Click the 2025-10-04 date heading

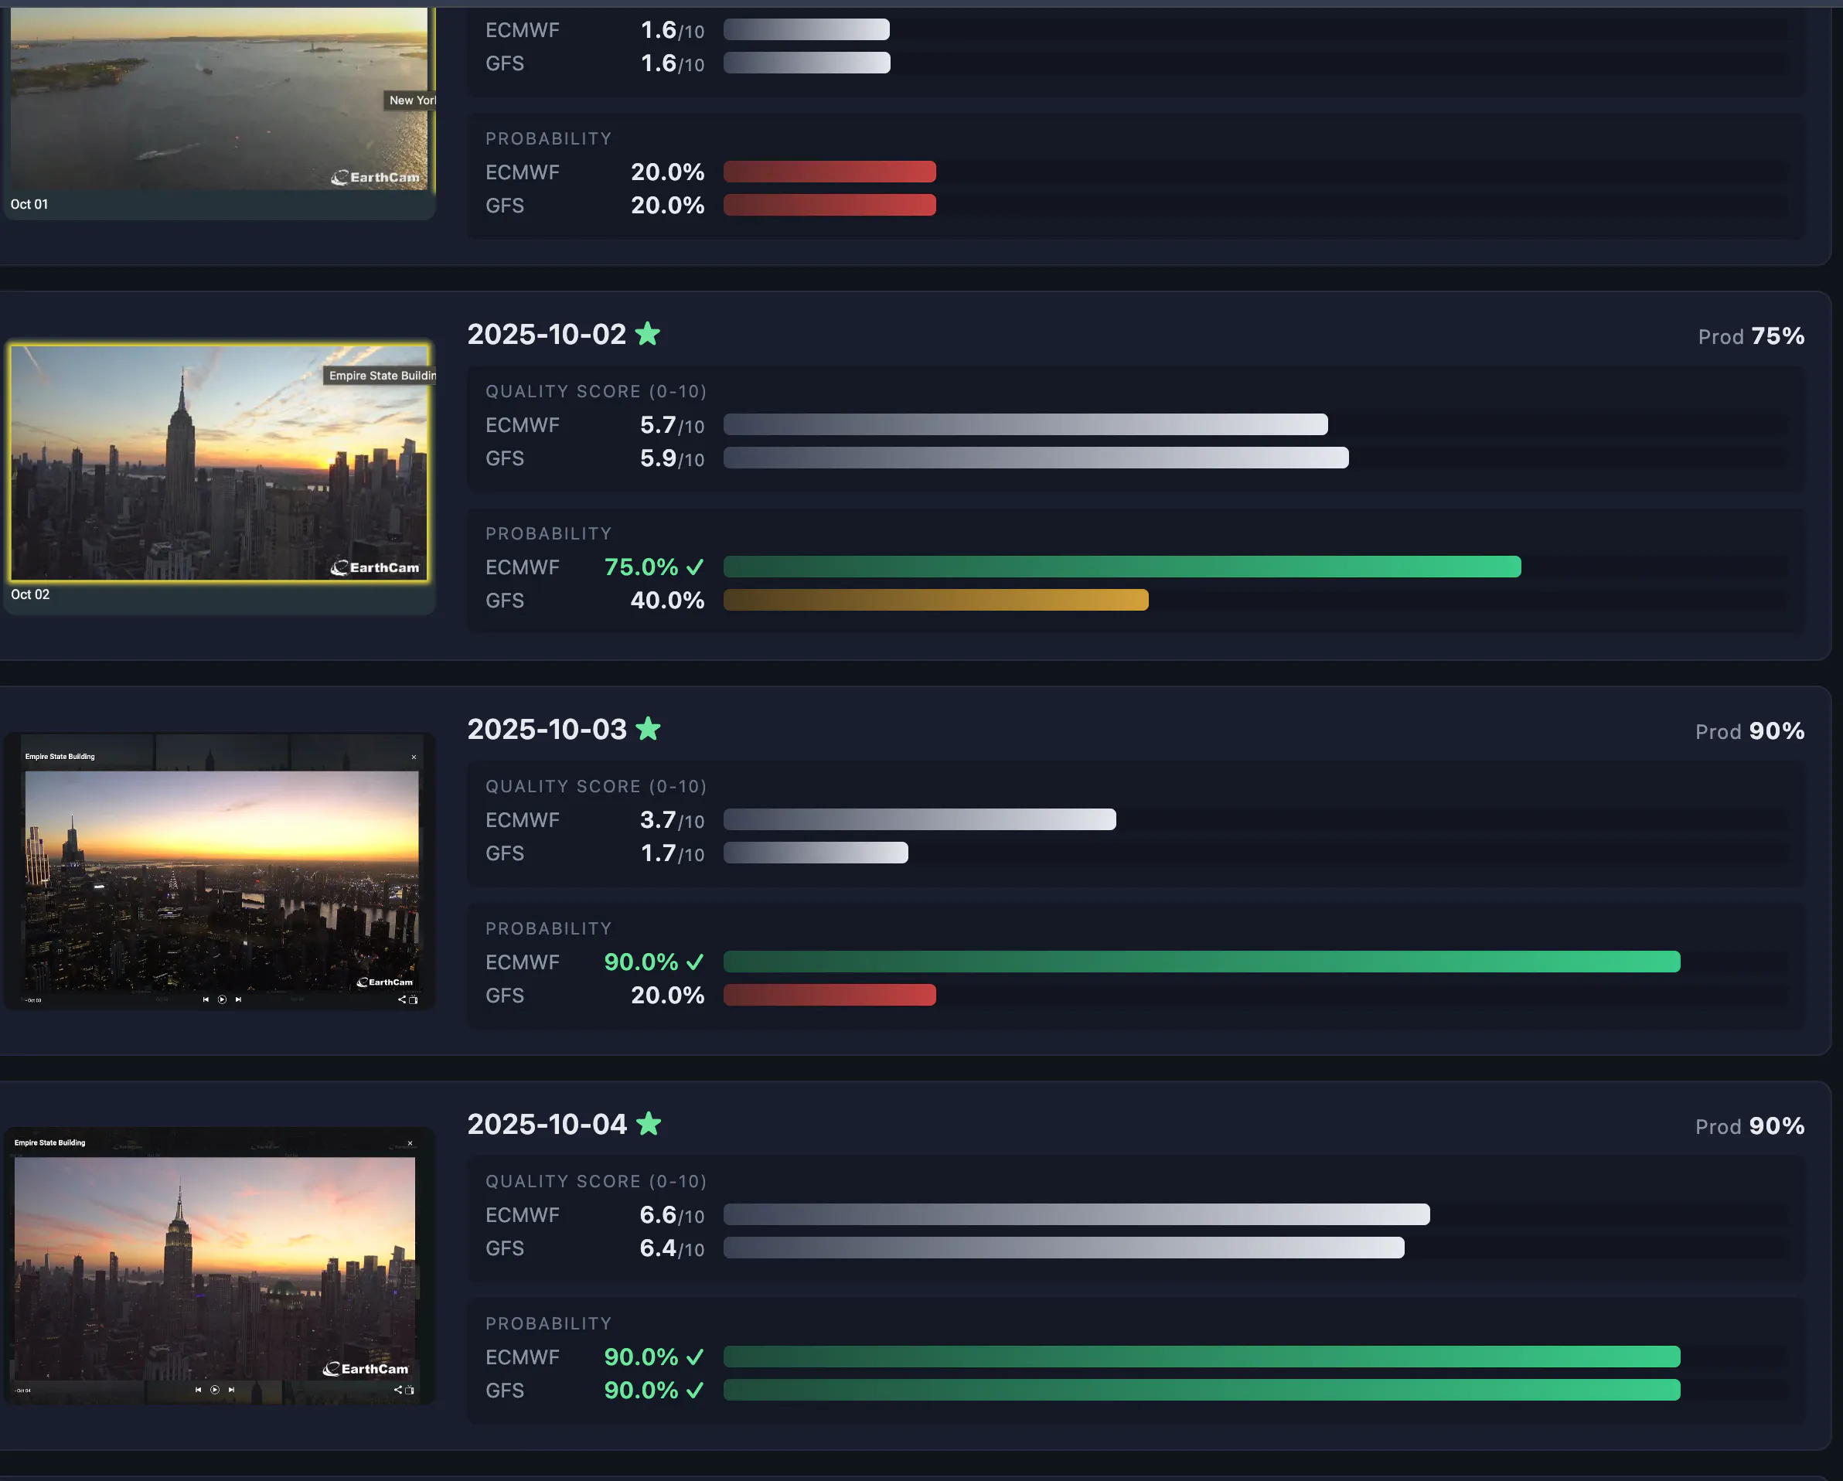(547, 1124)
